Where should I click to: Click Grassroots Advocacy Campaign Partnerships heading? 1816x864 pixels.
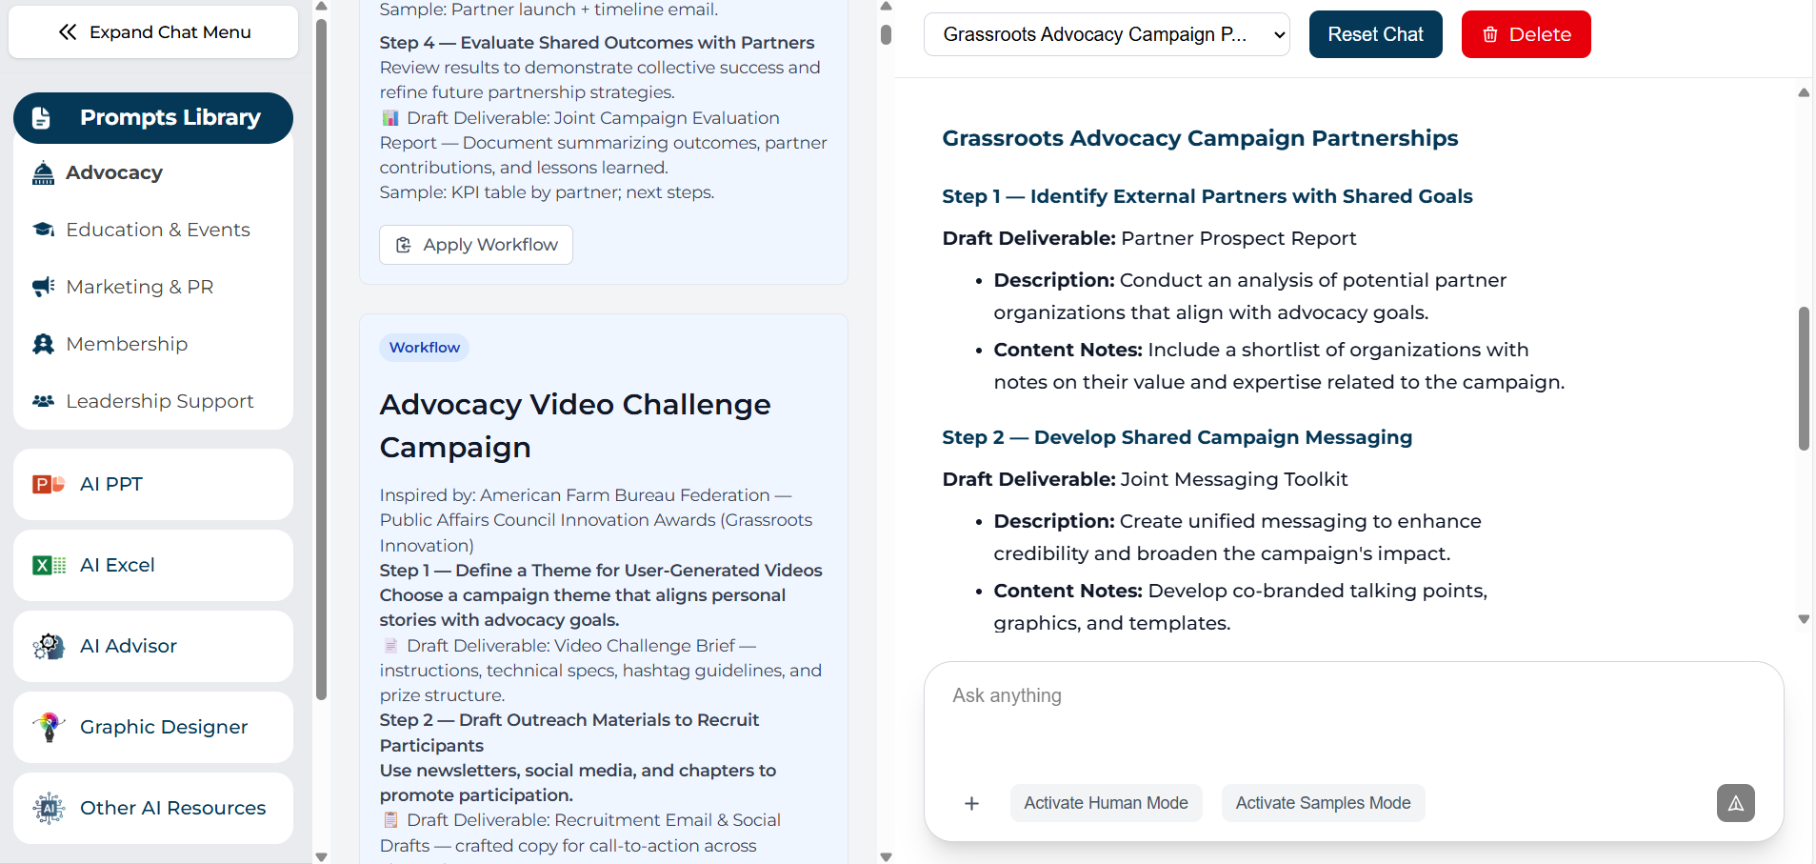click(1200, 138)
